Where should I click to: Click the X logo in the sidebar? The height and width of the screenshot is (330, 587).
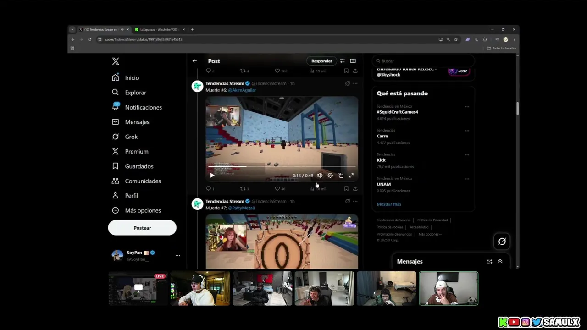pos(116,61)
